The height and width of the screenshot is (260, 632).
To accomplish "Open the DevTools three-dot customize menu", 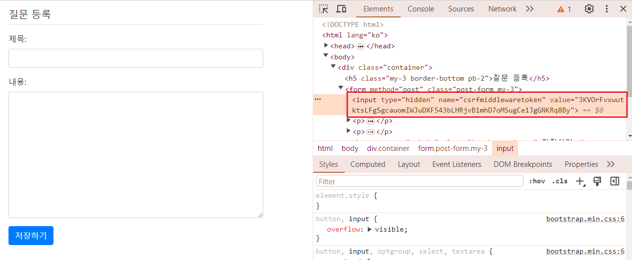I will (607, 9).
